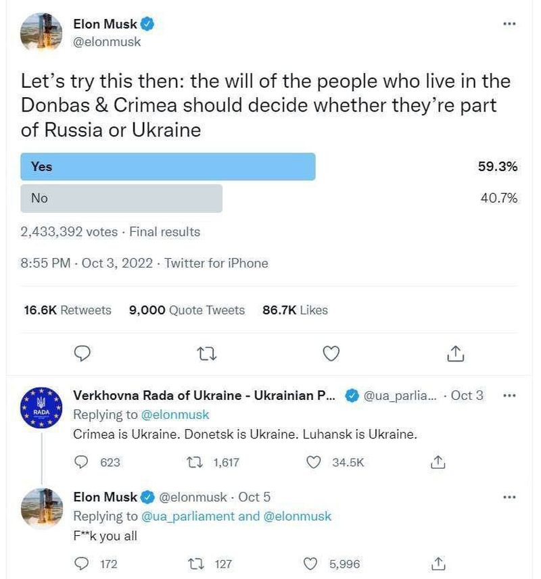Image resolution: width=541 pixels, height=579 pixels.
Task: Share the Verkhovna Rada reply
Action: 438,462
